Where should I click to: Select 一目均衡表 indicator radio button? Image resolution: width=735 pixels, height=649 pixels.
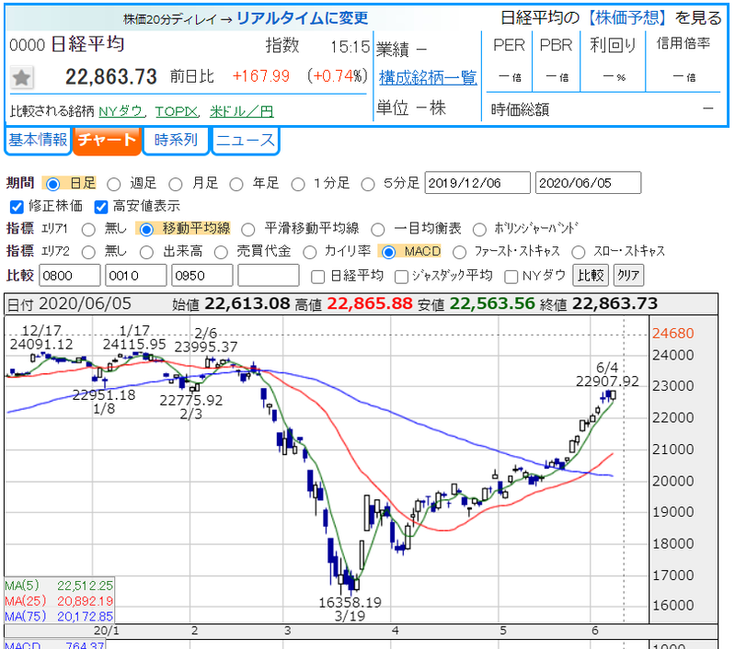(378, 230)
